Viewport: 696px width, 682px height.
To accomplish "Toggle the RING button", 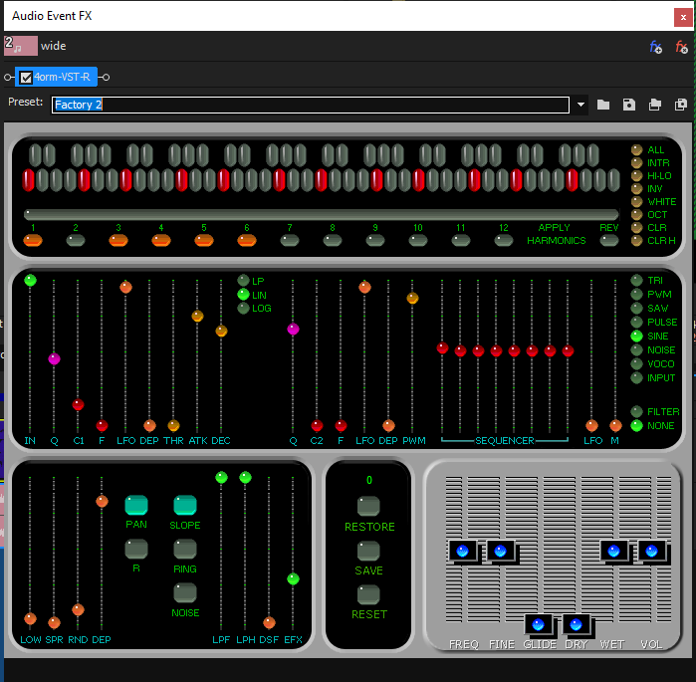I will (184, 549).
